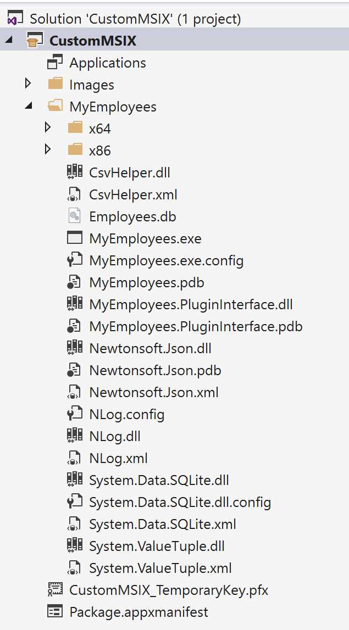Click the solution icon next to 'CustomMSIX'
The width and height of the screenshot is (349, 630).
point(14,17)
